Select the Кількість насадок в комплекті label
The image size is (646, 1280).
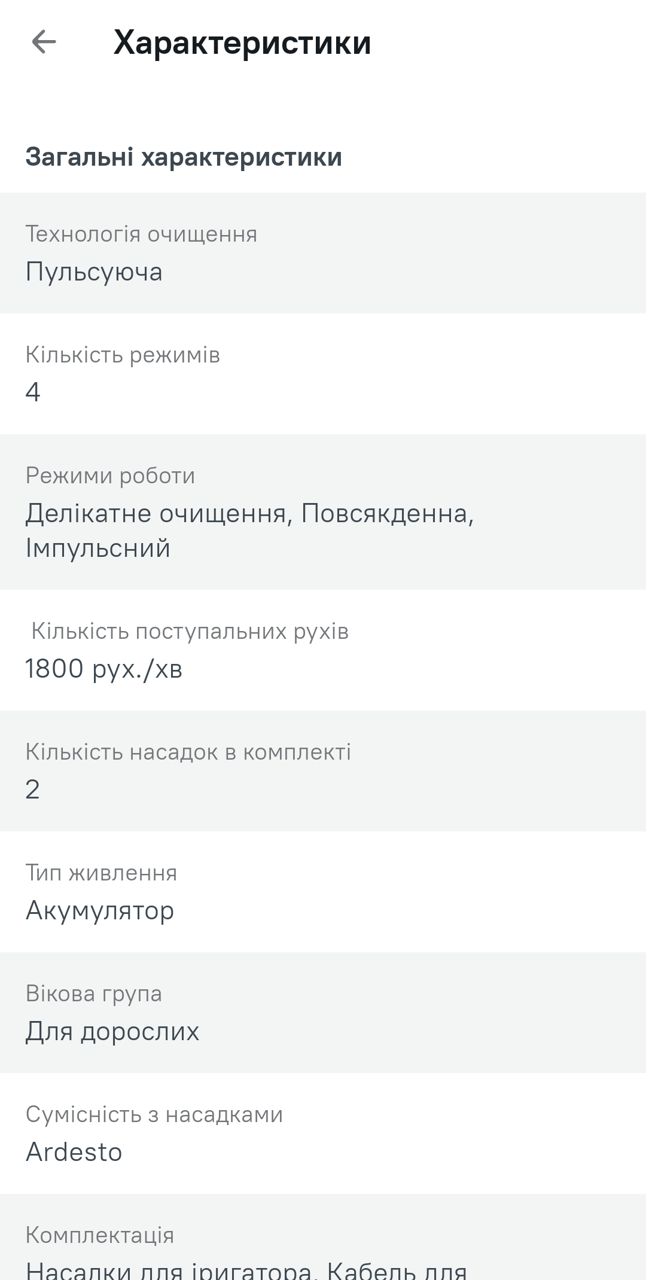[x=188, y=752]
